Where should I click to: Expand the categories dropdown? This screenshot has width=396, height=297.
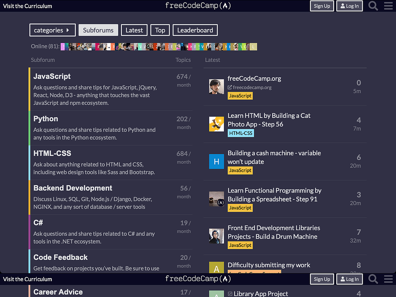[52, 30]
